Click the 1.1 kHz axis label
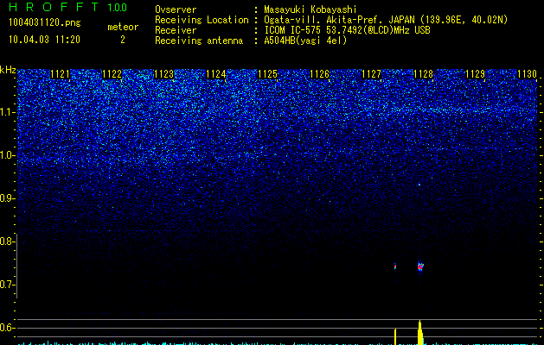 coord(7,112)
